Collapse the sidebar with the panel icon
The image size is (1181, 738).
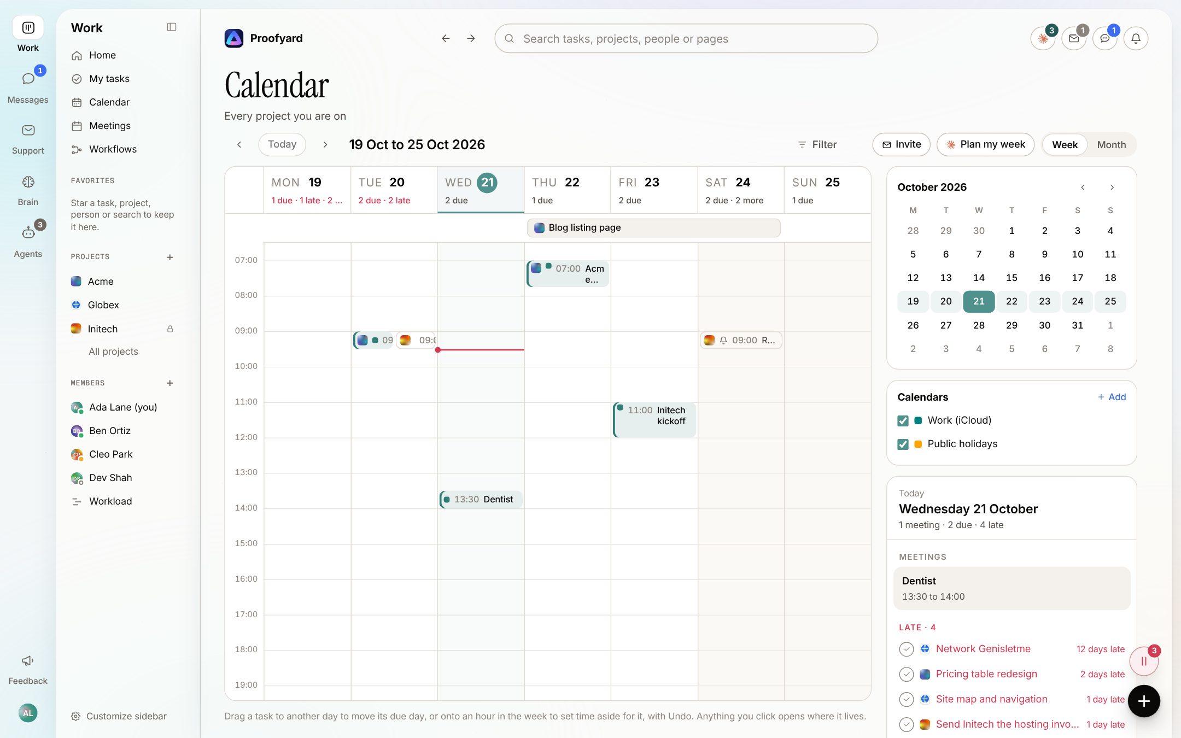pyautogui.click(x=171, y=27)
